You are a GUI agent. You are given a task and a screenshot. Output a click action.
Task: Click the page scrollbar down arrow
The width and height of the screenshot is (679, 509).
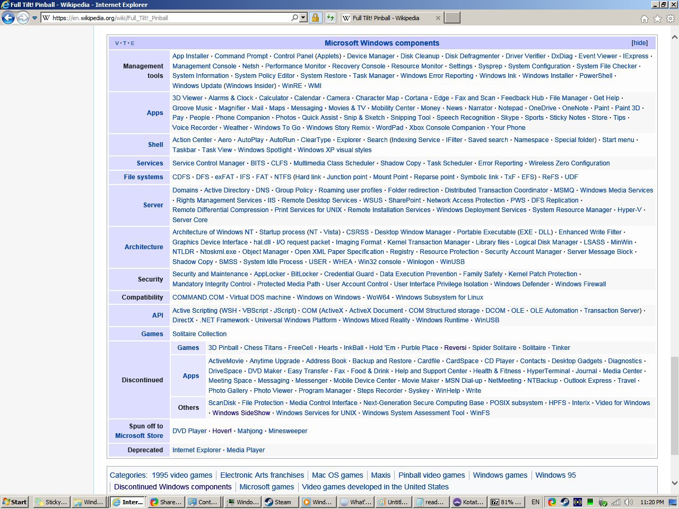pos(674,483)
